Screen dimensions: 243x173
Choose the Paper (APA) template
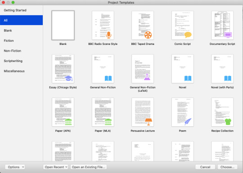pyautogui.click(x=63, y=112)
